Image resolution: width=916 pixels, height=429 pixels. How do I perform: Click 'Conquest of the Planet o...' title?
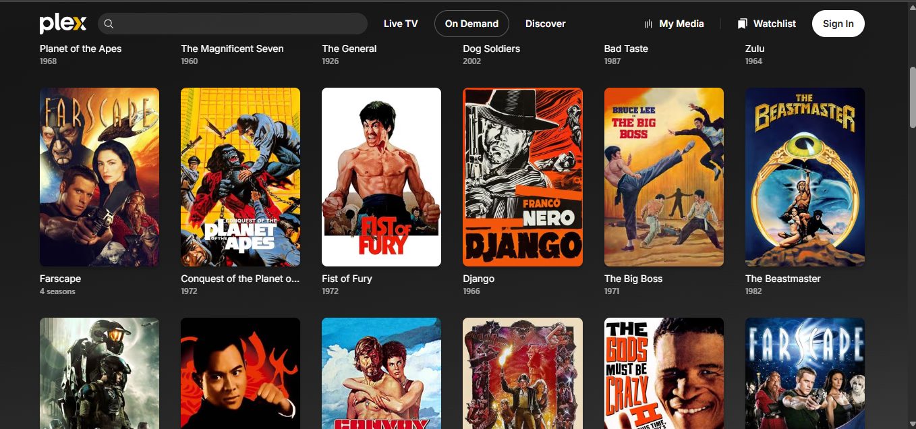click(240, 279)
